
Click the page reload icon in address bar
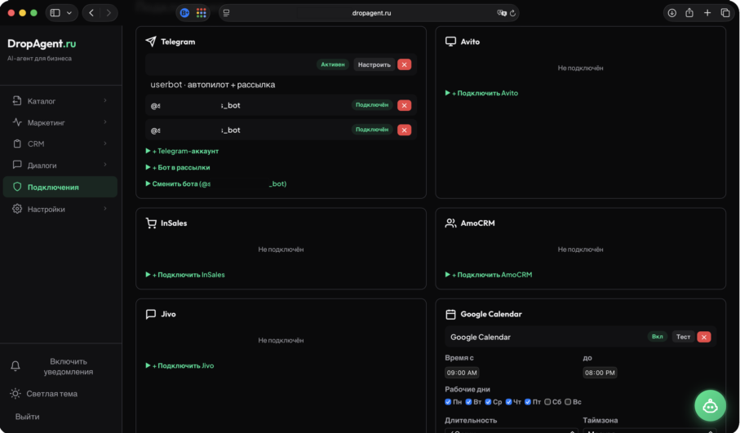(x=512, y=13)
